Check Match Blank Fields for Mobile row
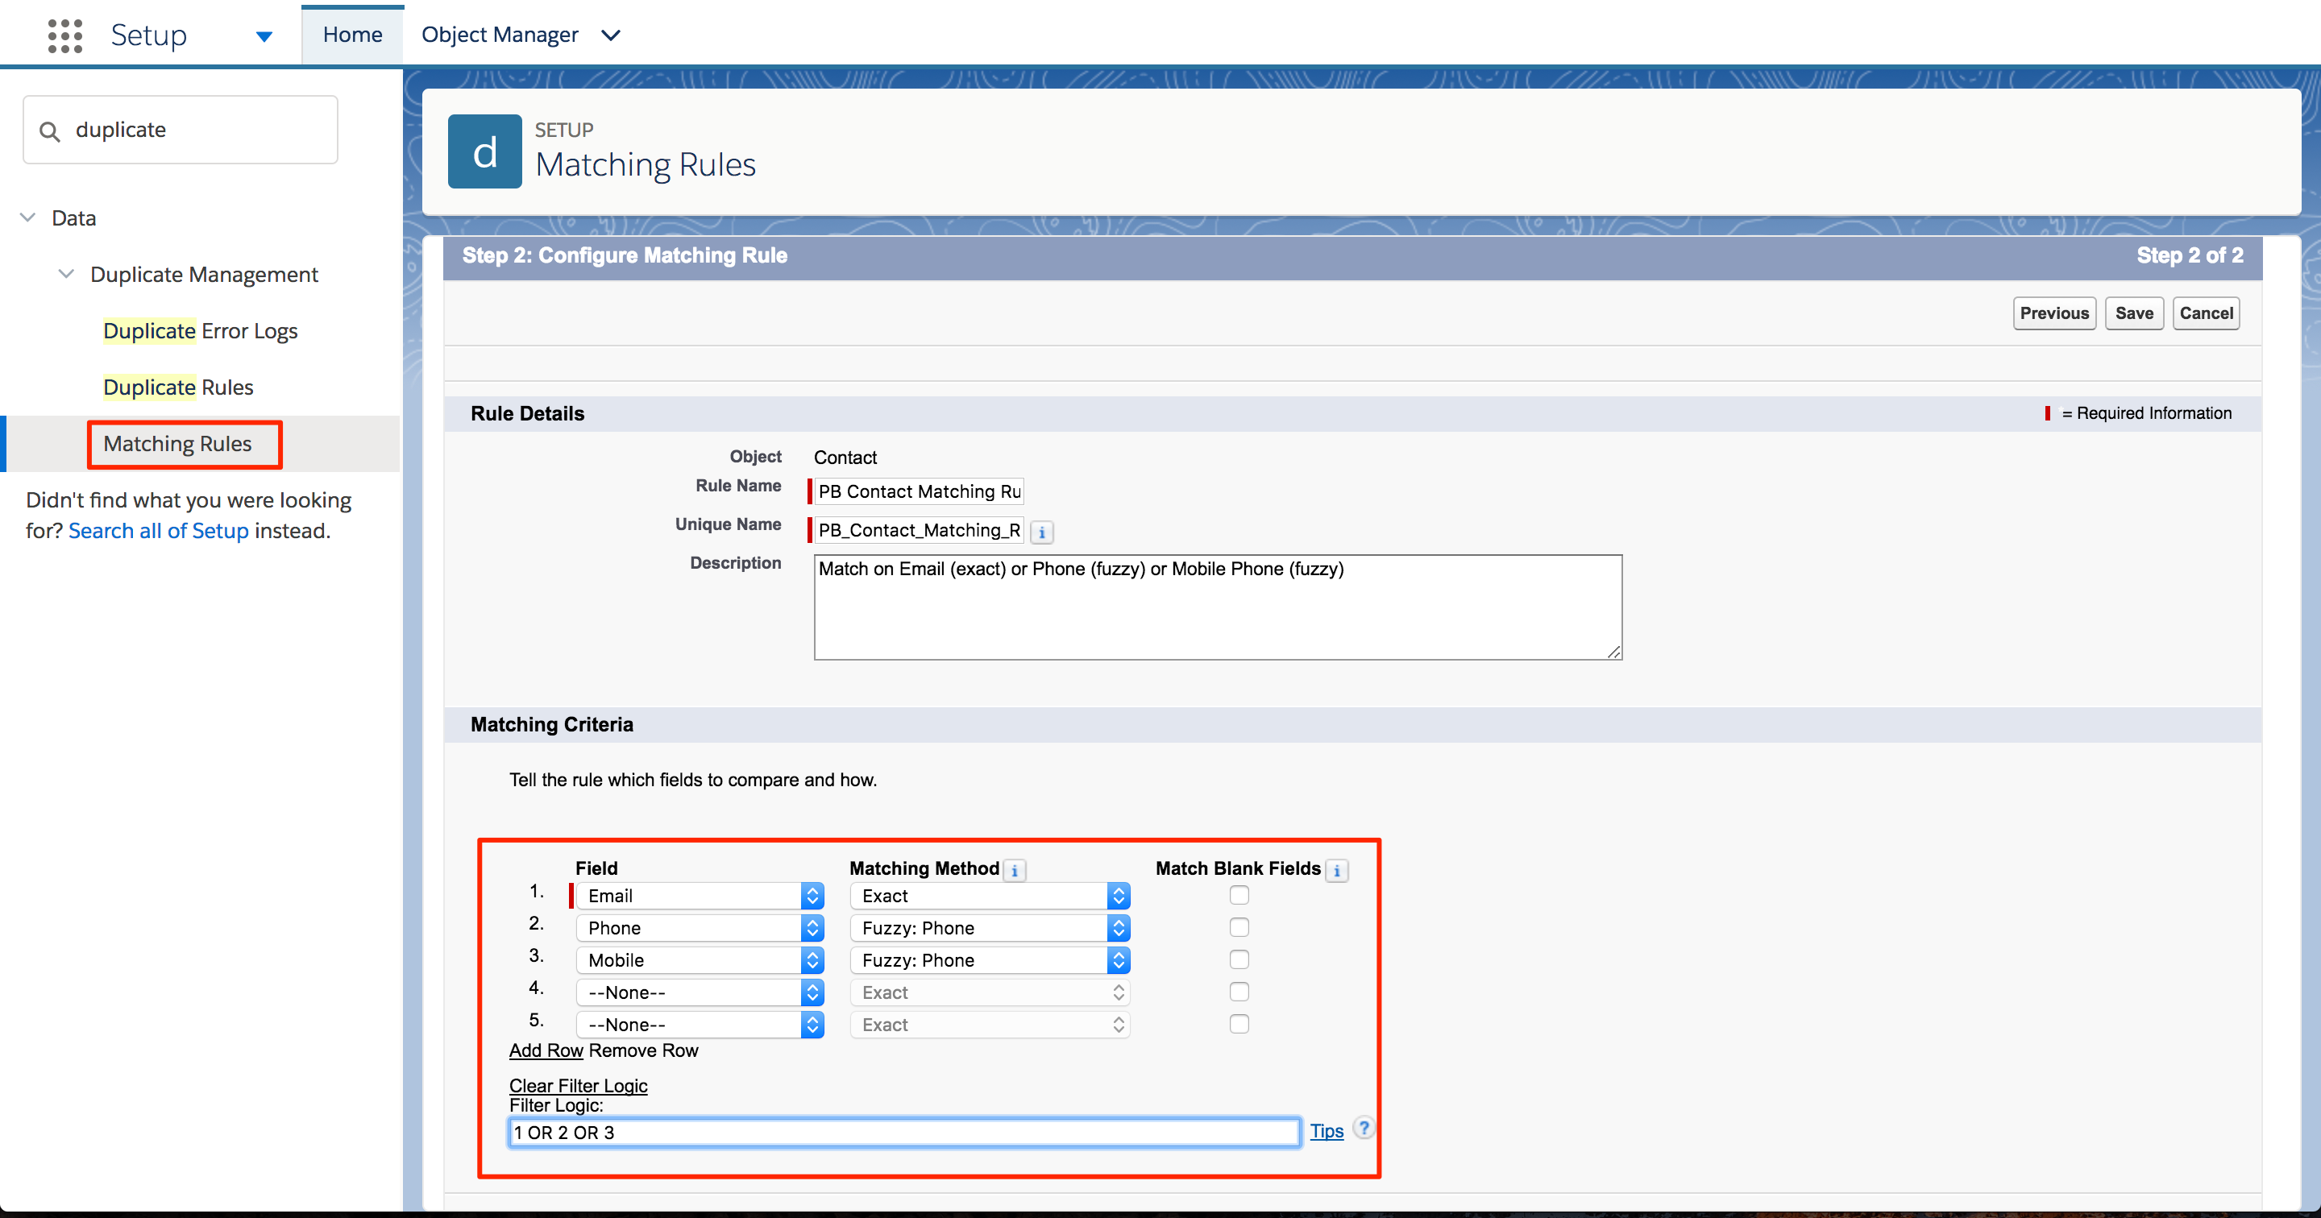 pyautogui.click(x=1239, y=959)
